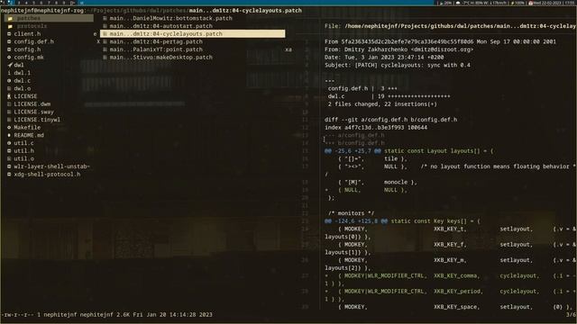
Task: Click '2 files changed, 22 insertions(+)' line
Action: pos(382,104)
